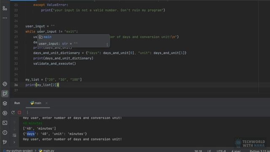The height and width of the screenshot is (152, 270).
Task: Close the main run tab
Action: [x=46, y=103]
